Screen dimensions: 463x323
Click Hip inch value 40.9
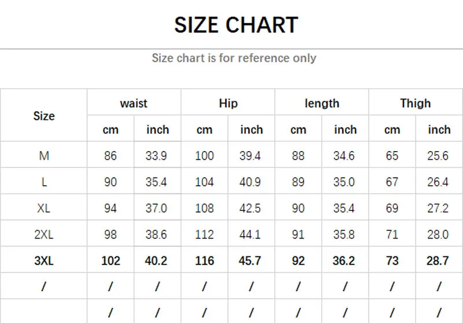(250, 182)
